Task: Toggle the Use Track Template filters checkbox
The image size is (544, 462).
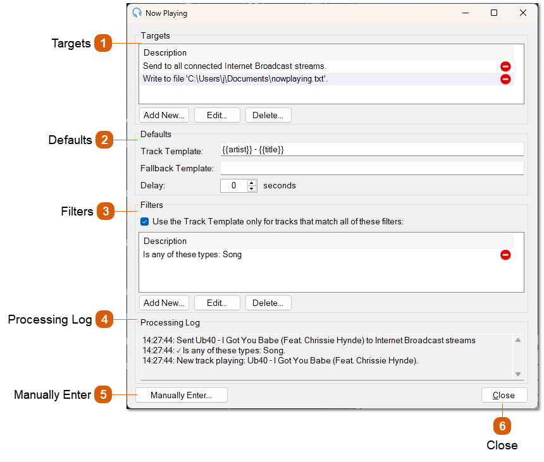Action: 145,222
